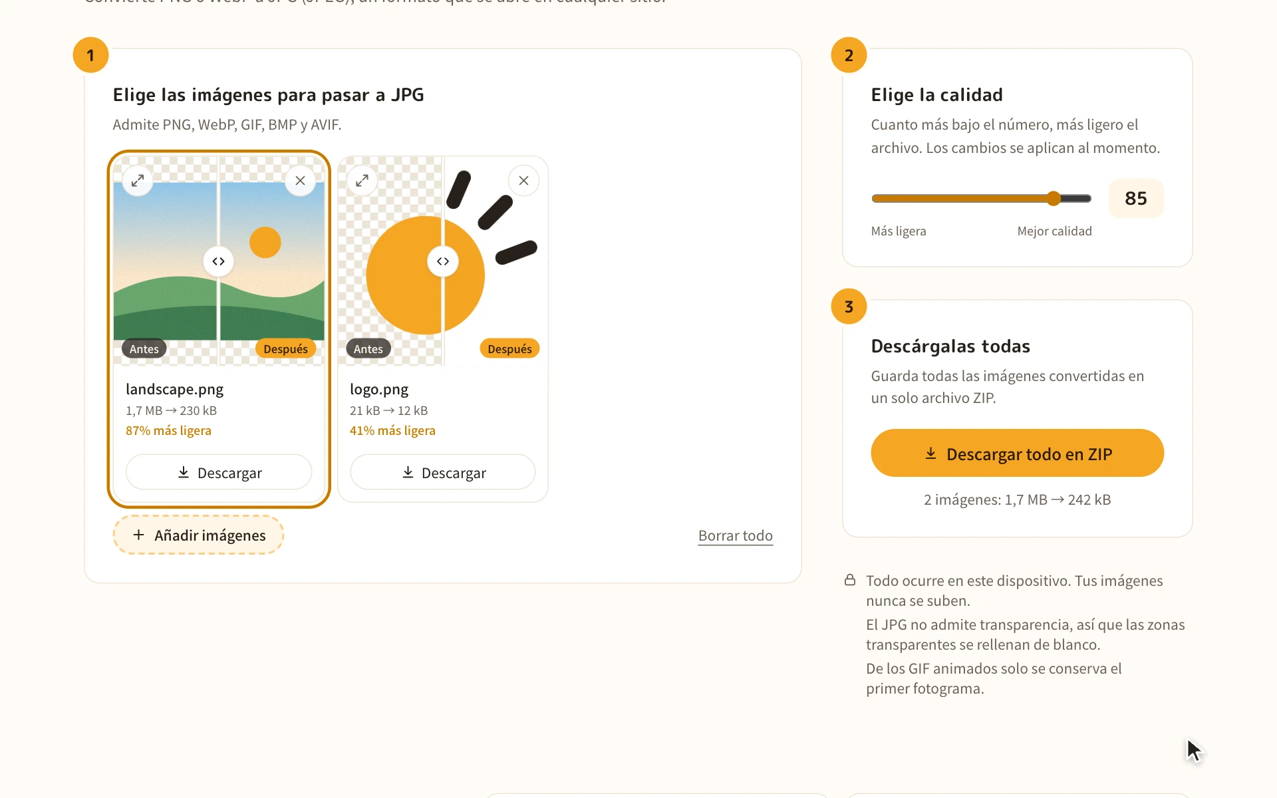This screenshot has height=798, width=1277.
Task: Click the quality slider thumb
Action: pyautogui.click(x=1054, y=198)
